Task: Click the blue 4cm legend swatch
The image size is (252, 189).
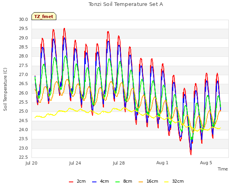Action: coord(94,182)
